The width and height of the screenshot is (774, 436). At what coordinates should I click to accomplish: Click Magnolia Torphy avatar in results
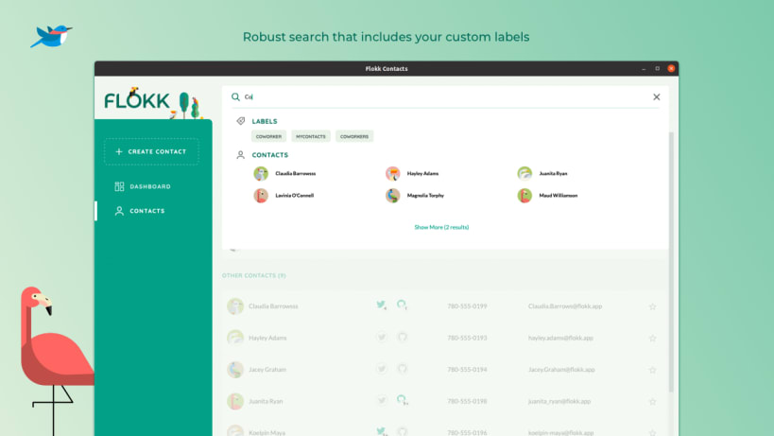[393, 196]
